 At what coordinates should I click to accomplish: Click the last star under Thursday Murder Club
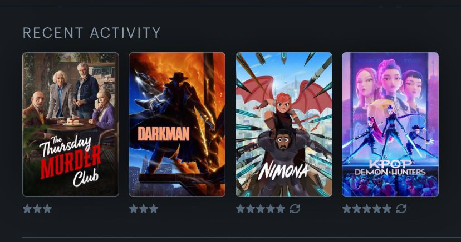47,209
